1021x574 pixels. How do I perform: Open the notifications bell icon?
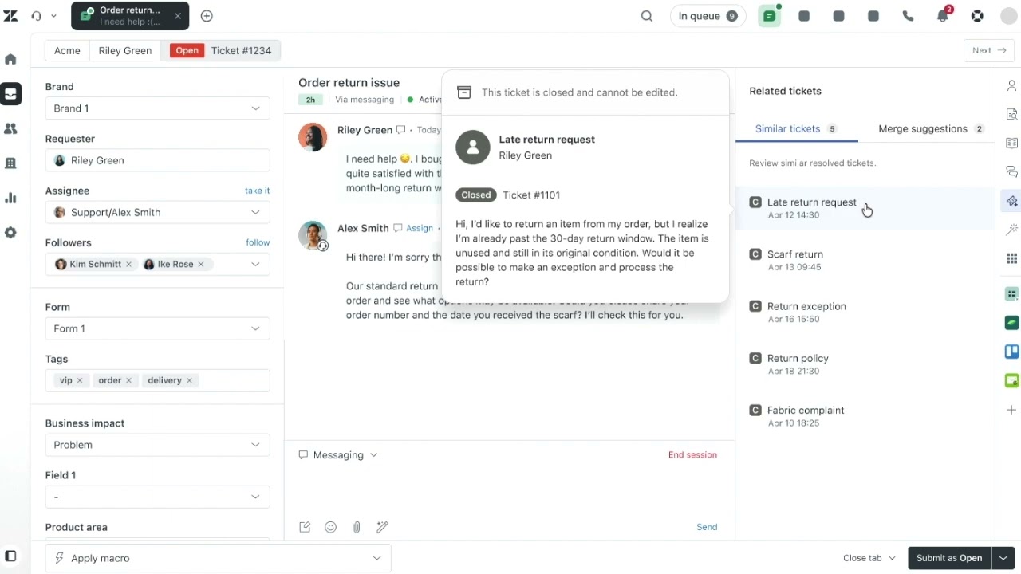pyautogui.click(x=943, y=16)
